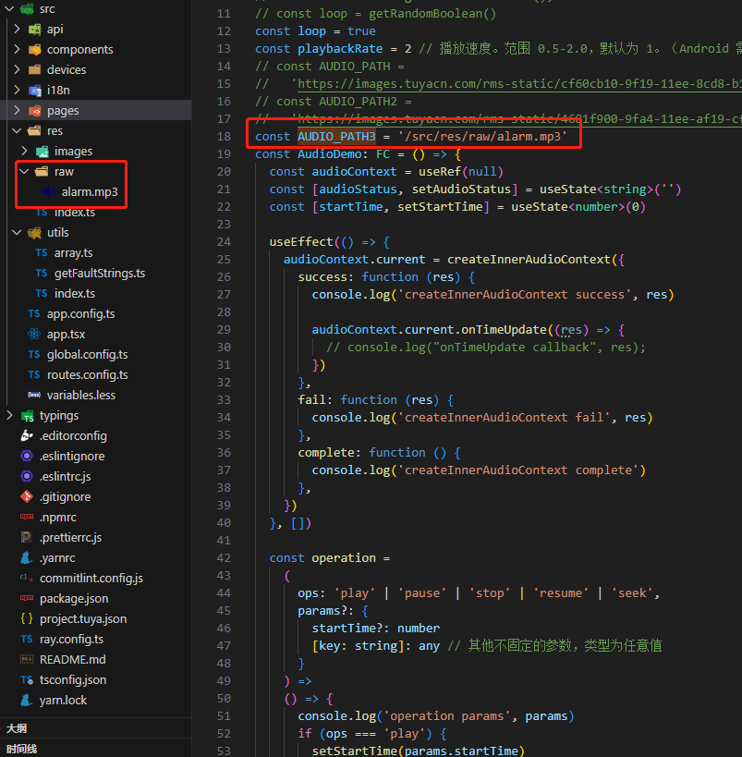Click the createInnerAudioContext call on line 25
Viewport: 742px width, 757px height.
(529, 259)
